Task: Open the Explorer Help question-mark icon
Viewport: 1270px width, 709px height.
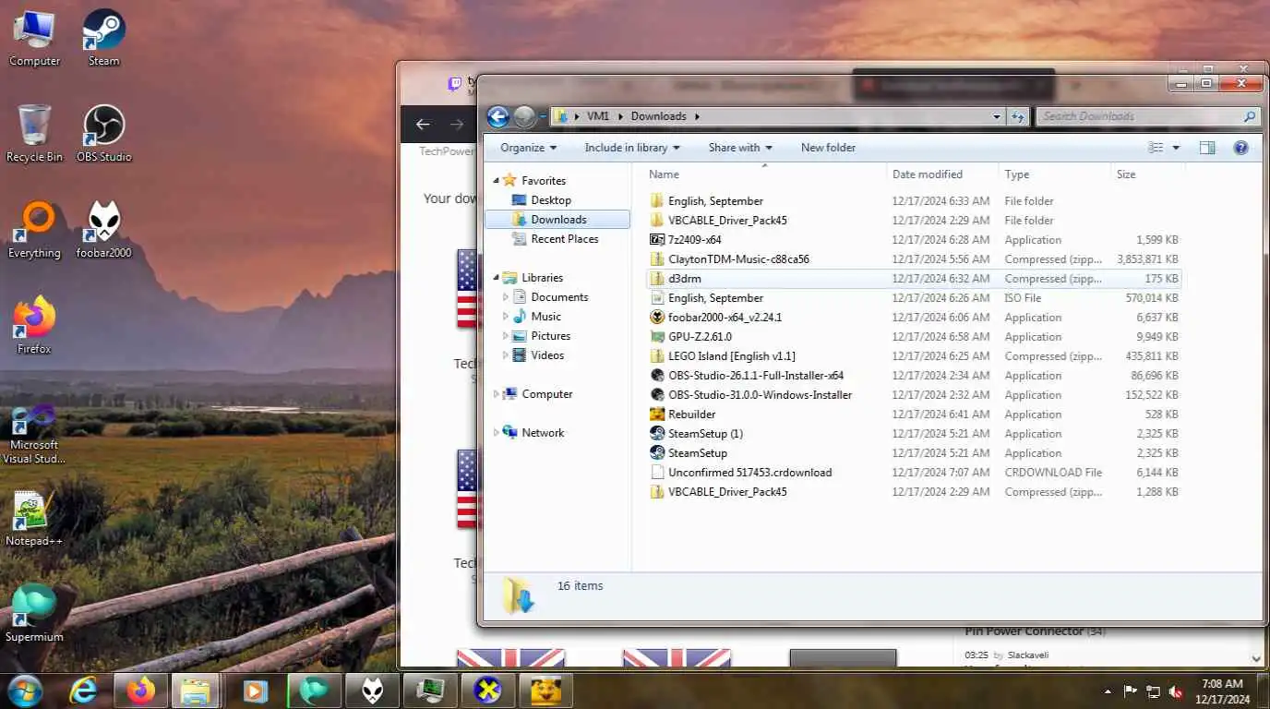Action: [1240, 148]
